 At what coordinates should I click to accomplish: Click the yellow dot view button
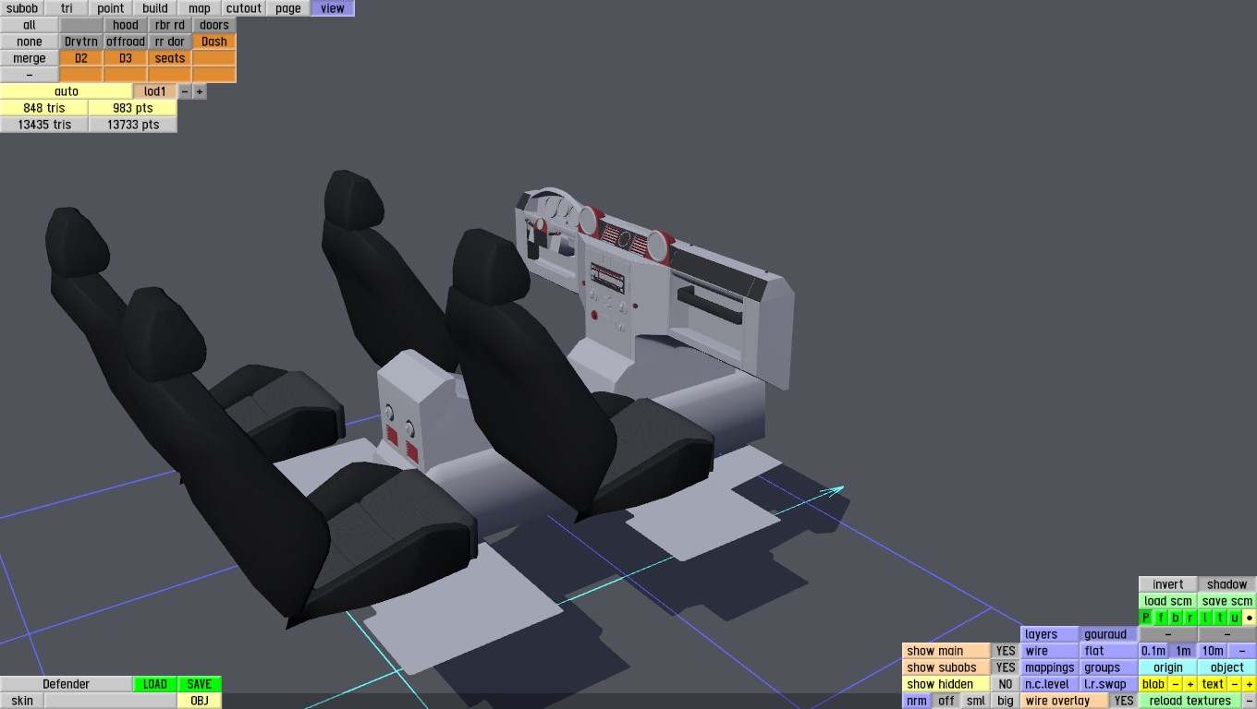(1250, 618)
